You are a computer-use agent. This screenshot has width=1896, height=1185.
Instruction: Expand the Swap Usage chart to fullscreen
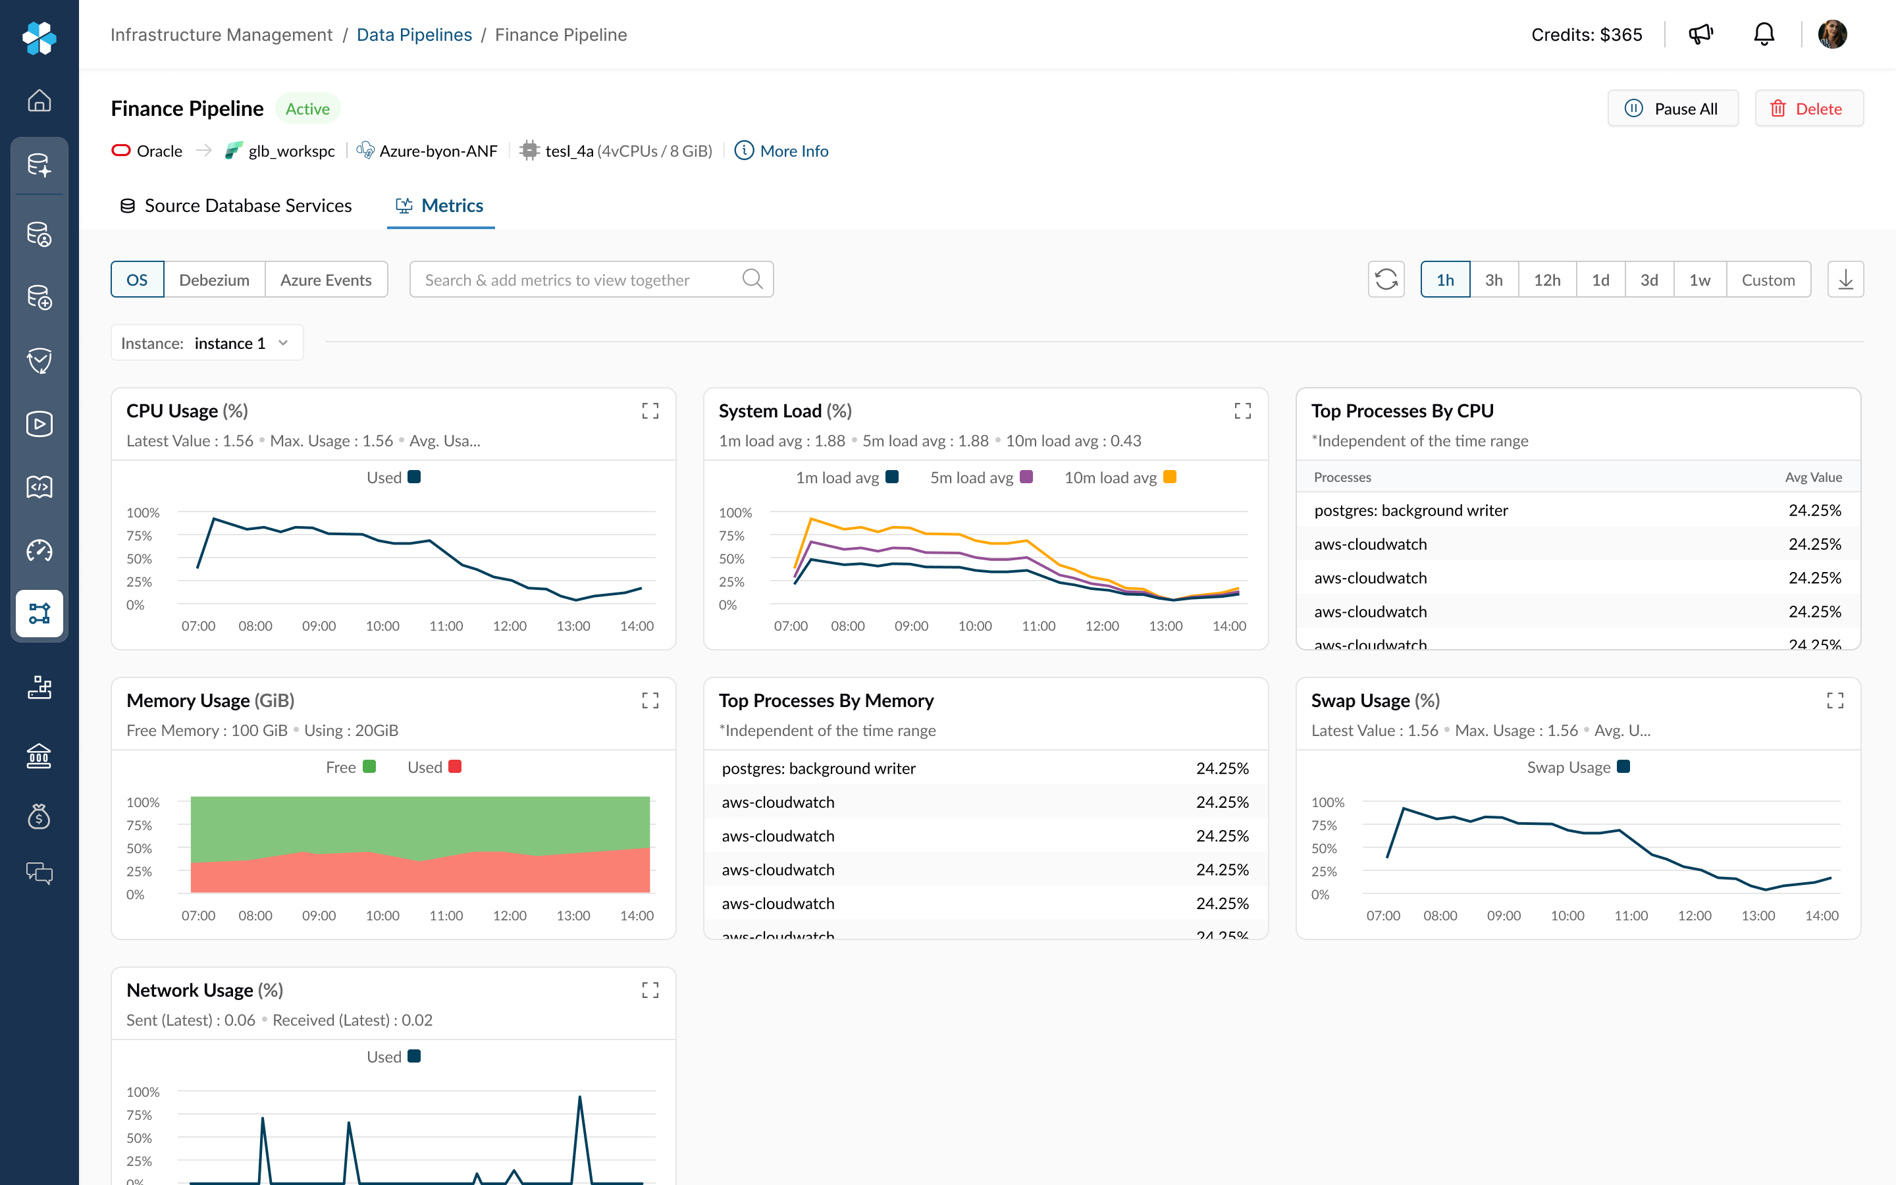[1835, 700]
